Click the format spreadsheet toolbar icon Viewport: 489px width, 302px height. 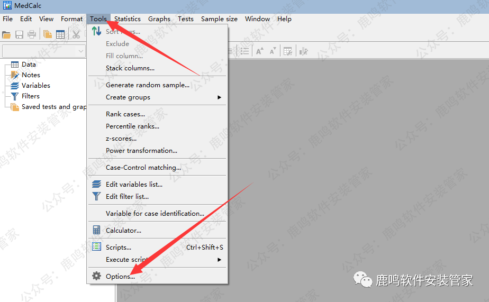[x=288, y=51]
